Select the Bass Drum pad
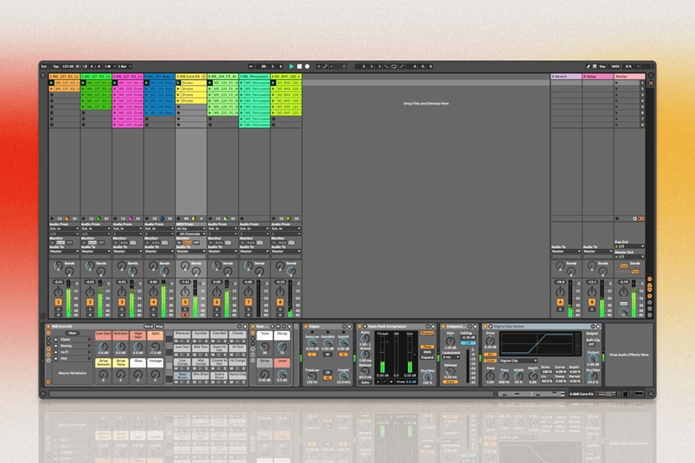 (182, 376)
